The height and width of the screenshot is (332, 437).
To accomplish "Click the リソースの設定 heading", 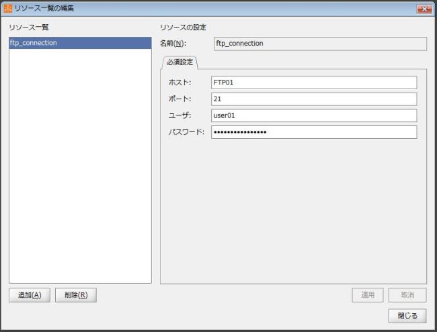I will coord(183,27).
